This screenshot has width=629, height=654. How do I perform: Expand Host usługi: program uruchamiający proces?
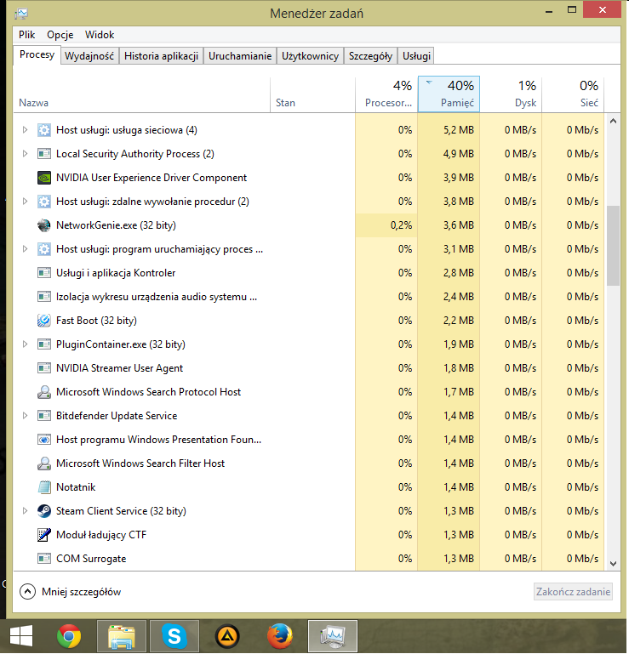(25, 249)
